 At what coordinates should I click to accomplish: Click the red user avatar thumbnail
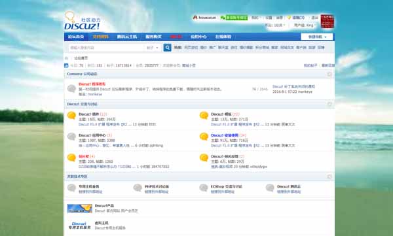click(x=327, y=21)
